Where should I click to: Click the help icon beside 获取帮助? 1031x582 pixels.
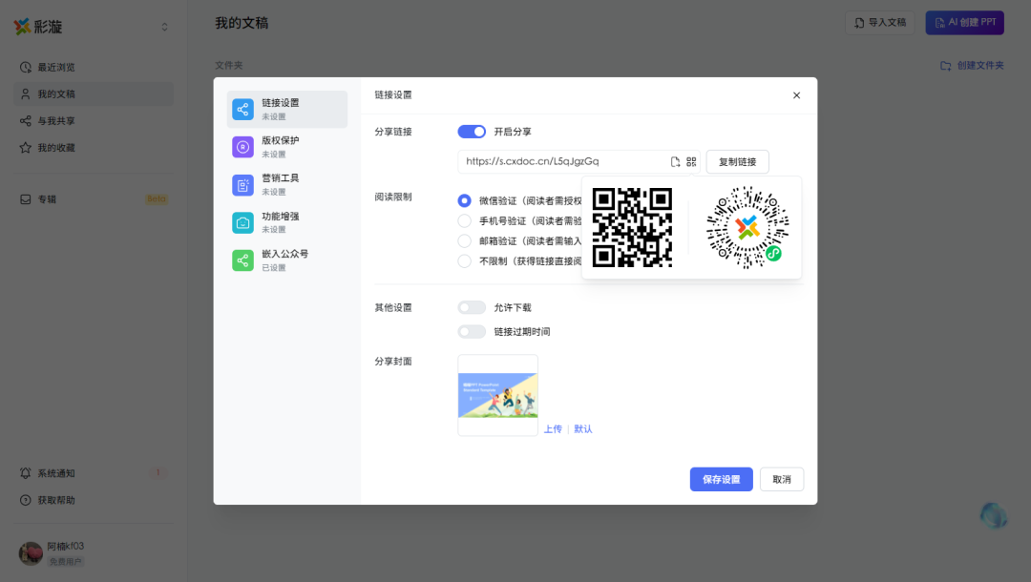coord(26,500)
